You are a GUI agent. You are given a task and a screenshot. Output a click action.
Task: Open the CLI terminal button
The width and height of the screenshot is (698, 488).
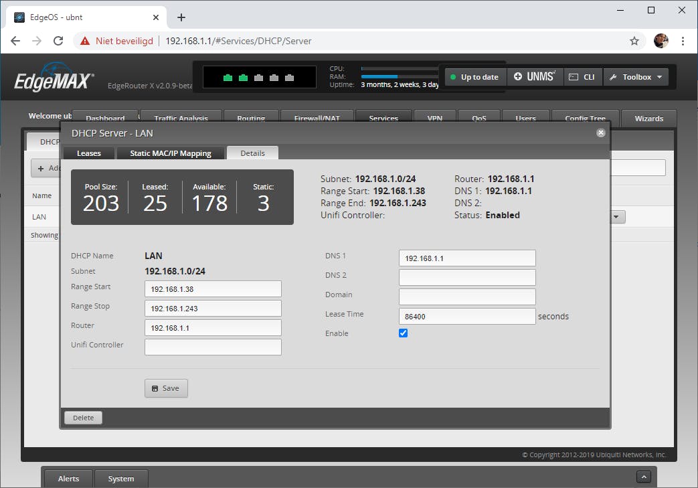[x=582, y=77]
